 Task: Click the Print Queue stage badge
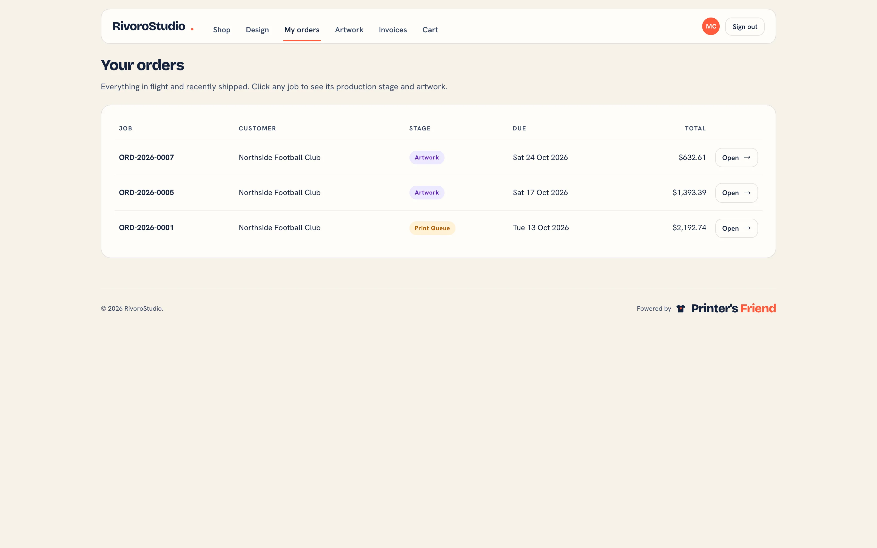click(x=432, y=228)
